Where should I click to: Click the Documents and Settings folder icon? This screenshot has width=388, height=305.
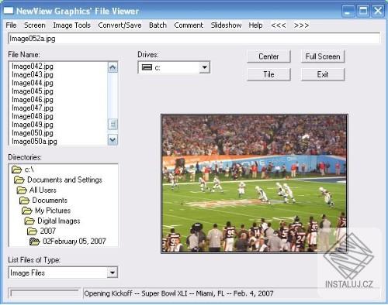tap(19, 180)
